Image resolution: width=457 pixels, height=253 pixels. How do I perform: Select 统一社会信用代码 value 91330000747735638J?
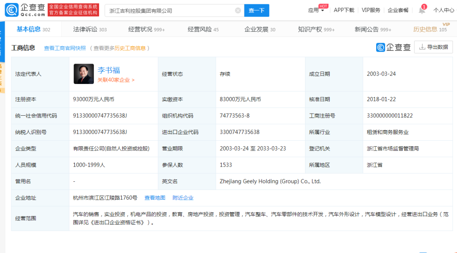(100, 116)
